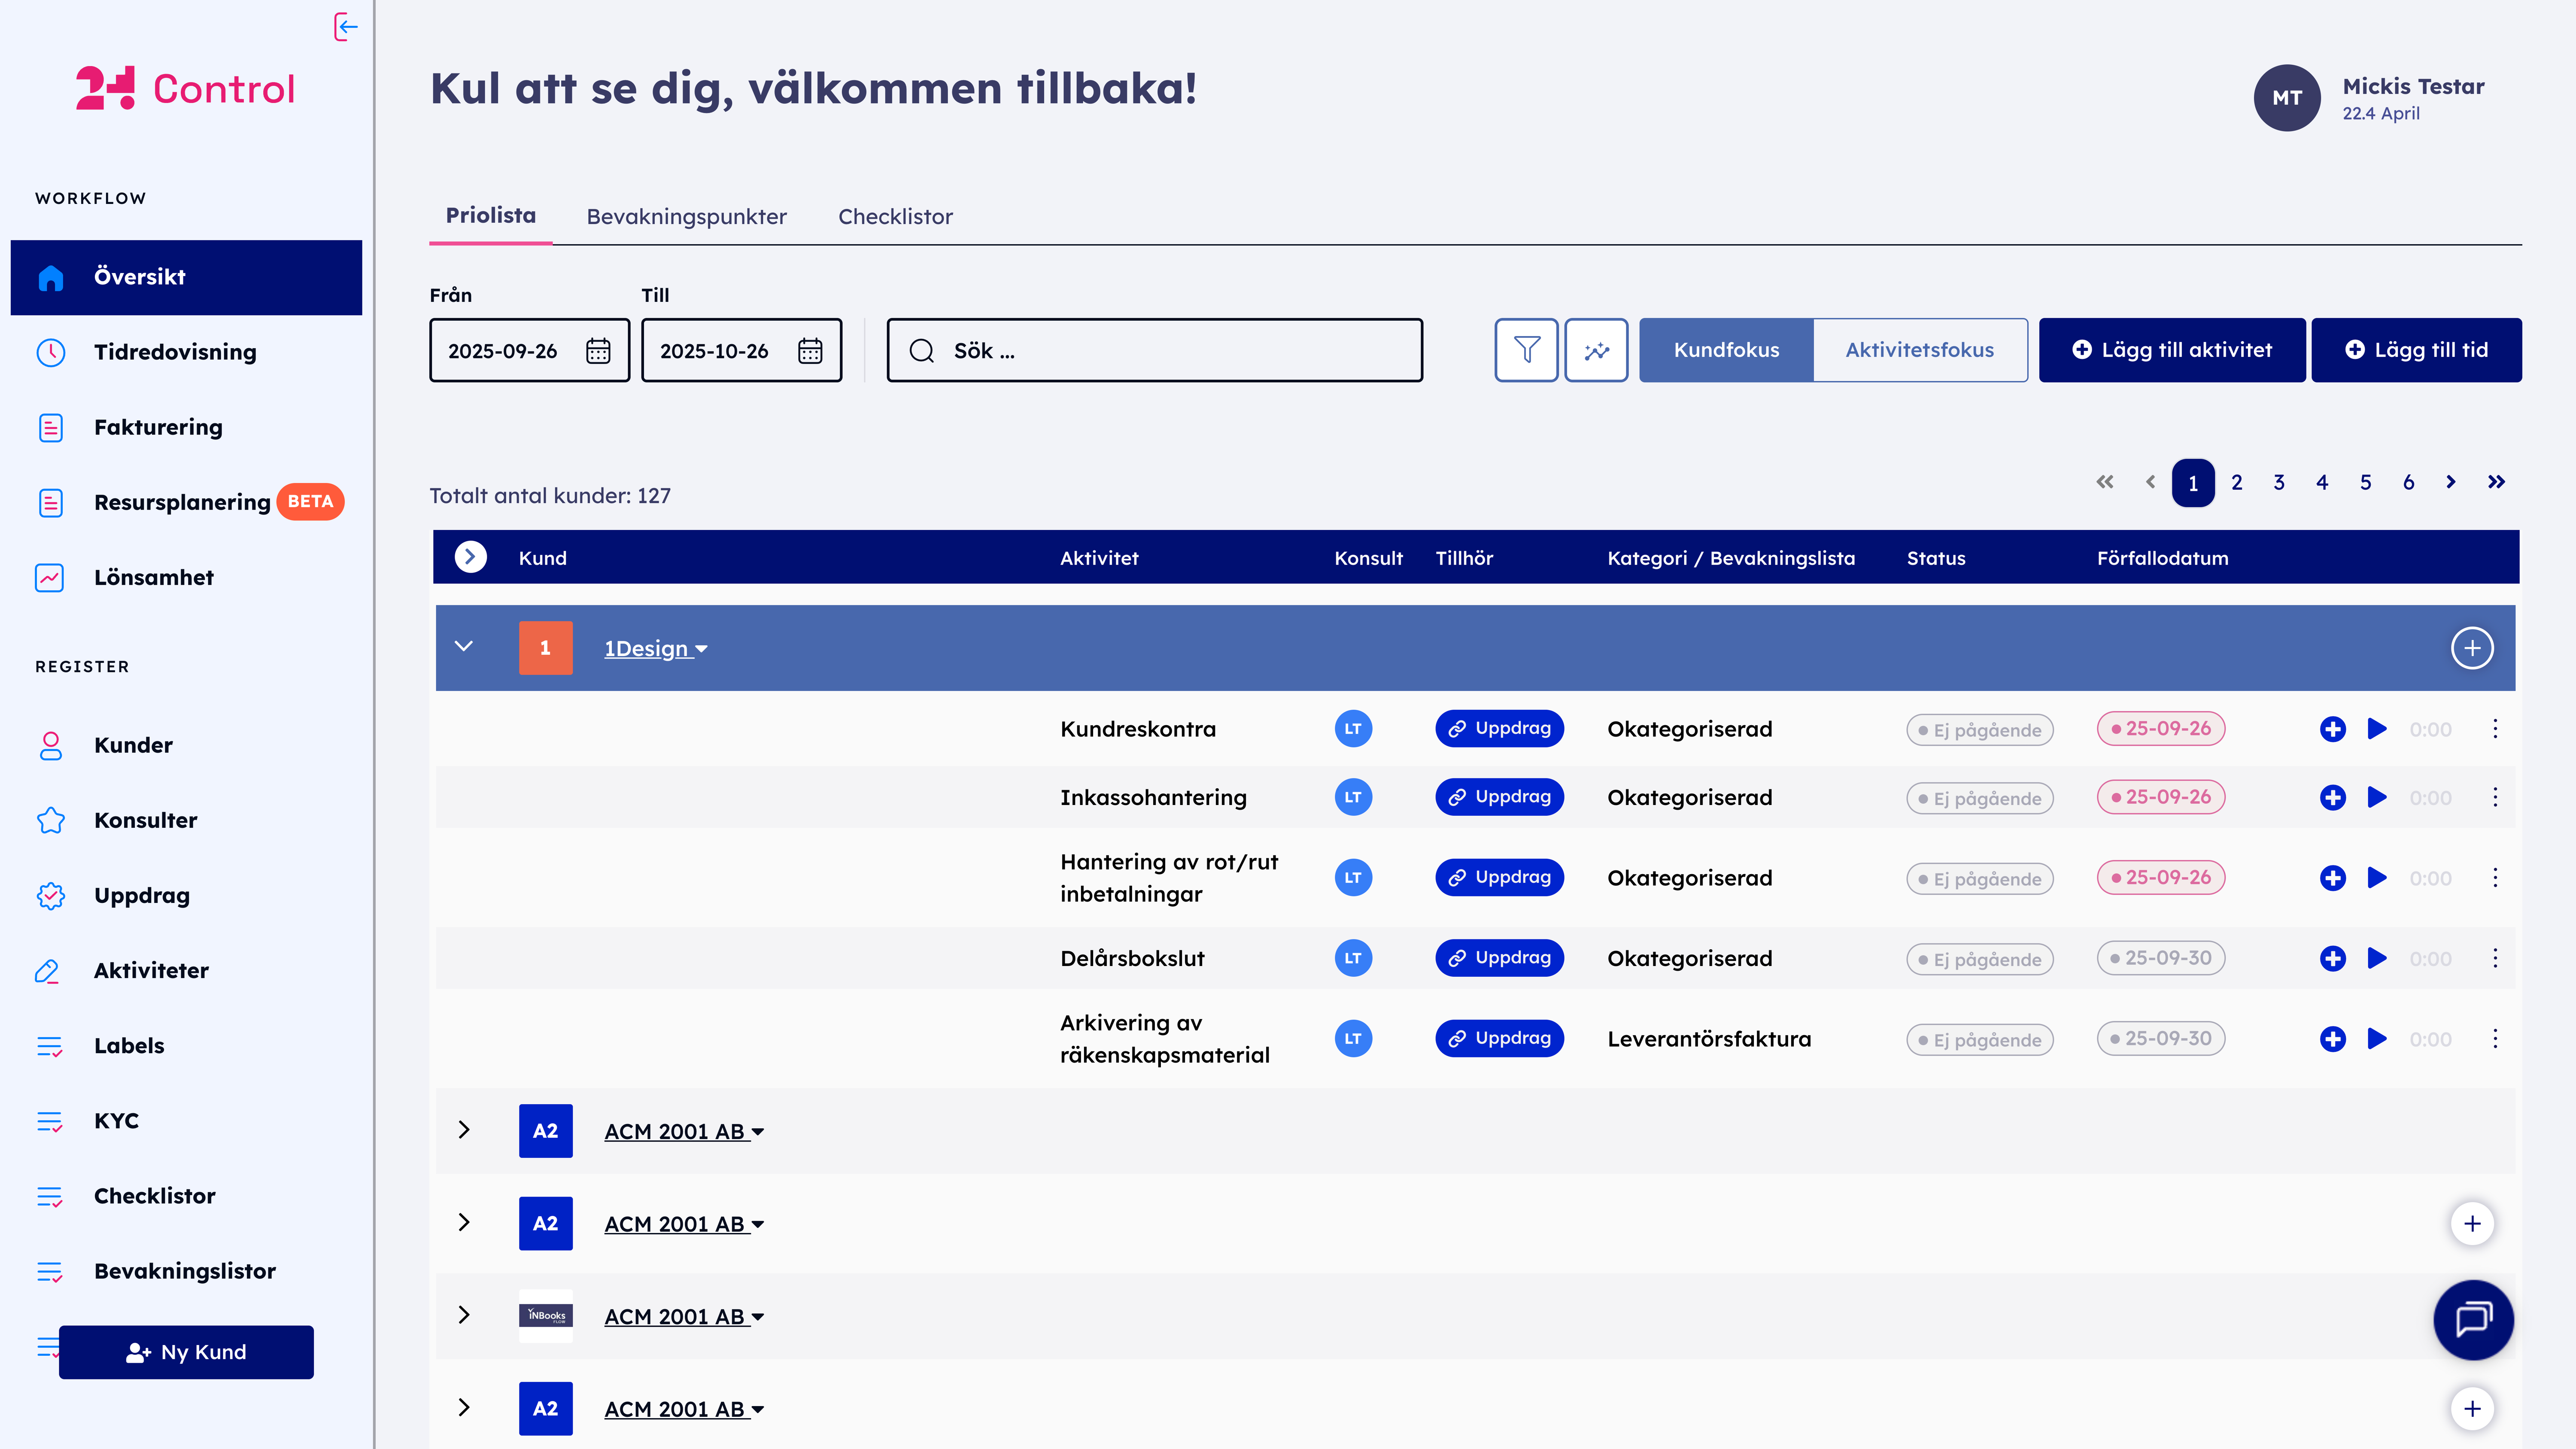Click the Lägg till aktivitet button
2576x1449 pixels.
[2172, 350]
